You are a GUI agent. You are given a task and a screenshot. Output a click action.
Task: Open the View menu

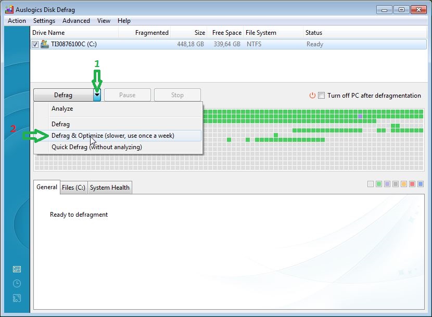104,21
